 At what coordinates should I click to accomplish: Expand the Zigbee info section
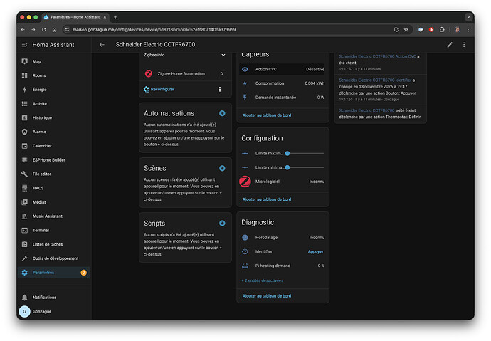pos(222,54)
